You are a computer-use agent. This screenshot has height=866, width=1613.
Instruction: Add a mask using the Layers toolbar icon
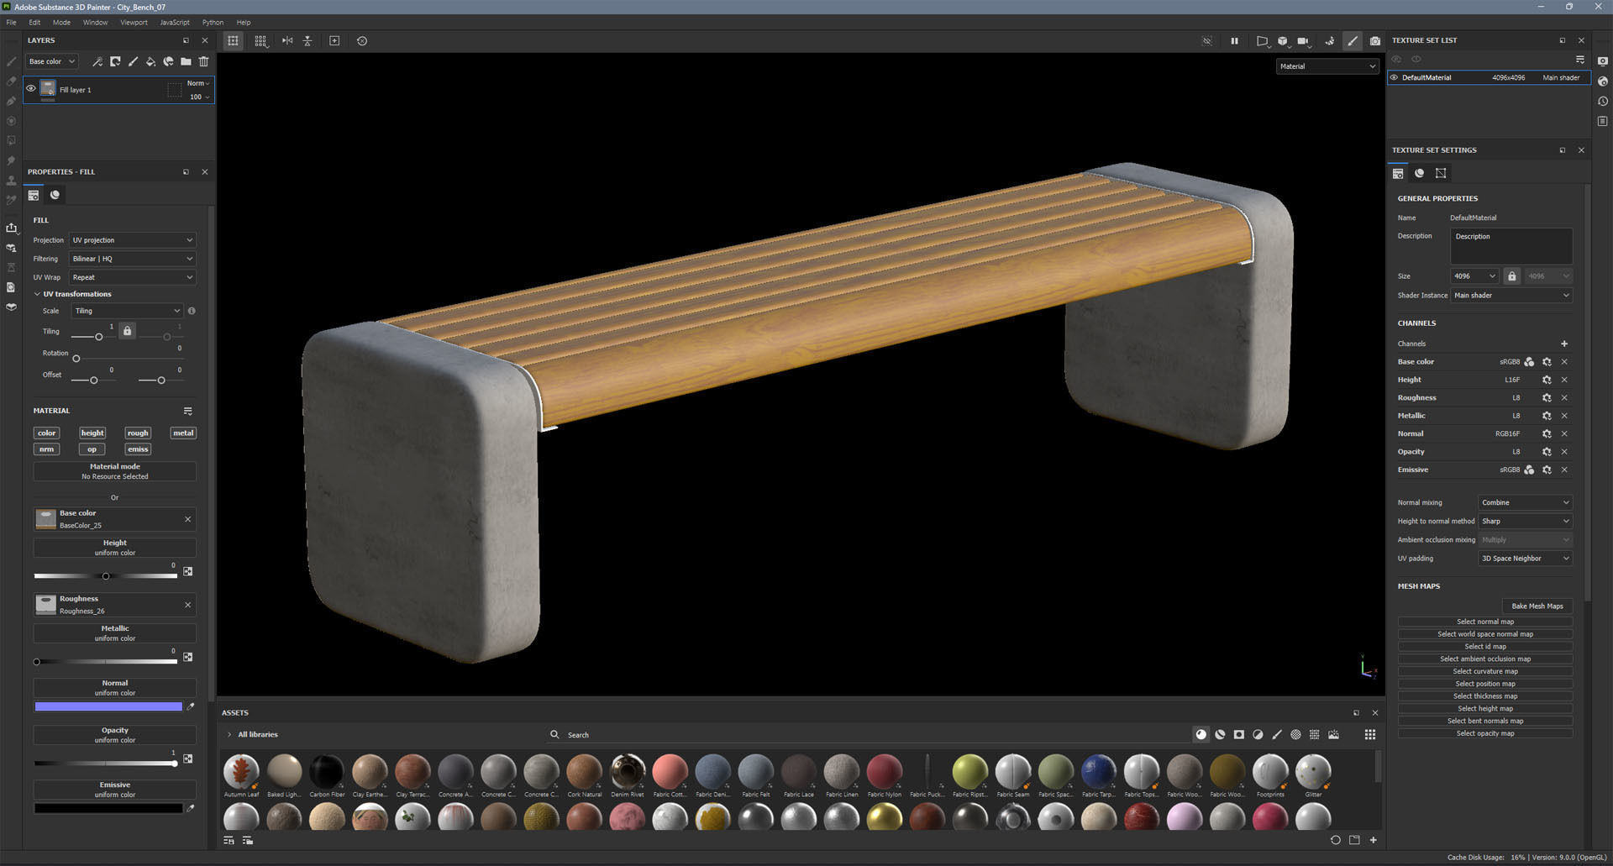(x=115, y=61)
